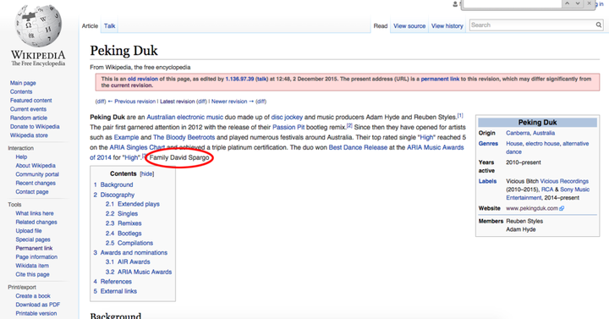Go to Main page in sidebar
This screenshot has height=319, width=609.
coord(23,83)
